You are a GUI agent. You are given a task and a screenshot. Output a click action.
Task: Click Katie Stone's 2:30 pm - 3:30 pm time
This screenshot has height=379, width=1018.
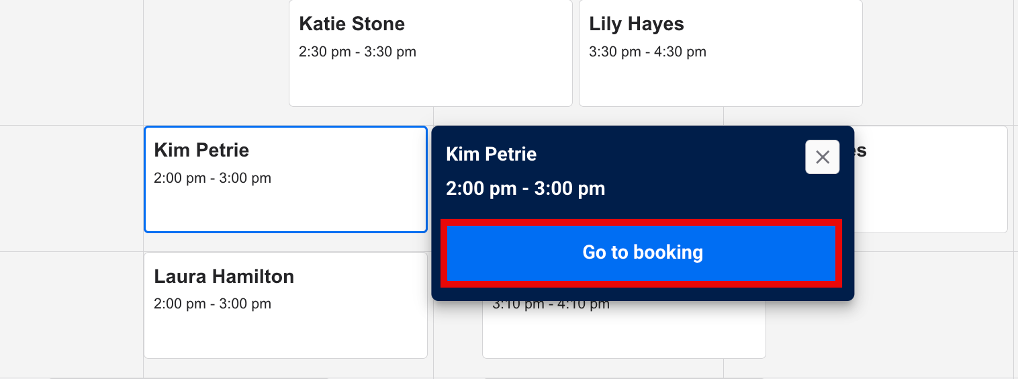click(357, 52)
